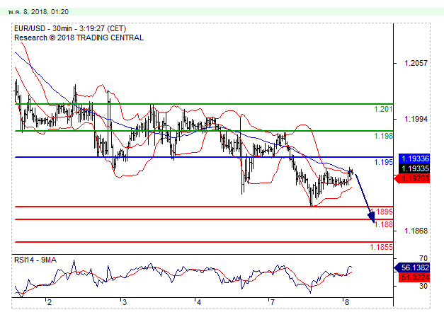Click the 1.201 green resistance label
The height and width of the screenshot is (317, 444).
(x=383, y=109)
